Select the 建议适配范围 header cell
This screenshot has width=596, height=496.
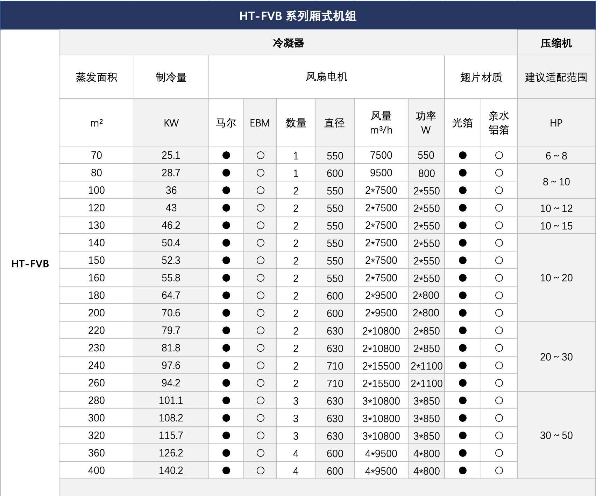coord(556,77)
